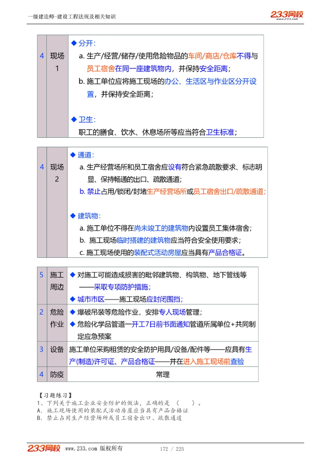This screenshot has width=331, height=469.
Task: Click the 【习题练习】 section heading
Action: tap(55, 395)
